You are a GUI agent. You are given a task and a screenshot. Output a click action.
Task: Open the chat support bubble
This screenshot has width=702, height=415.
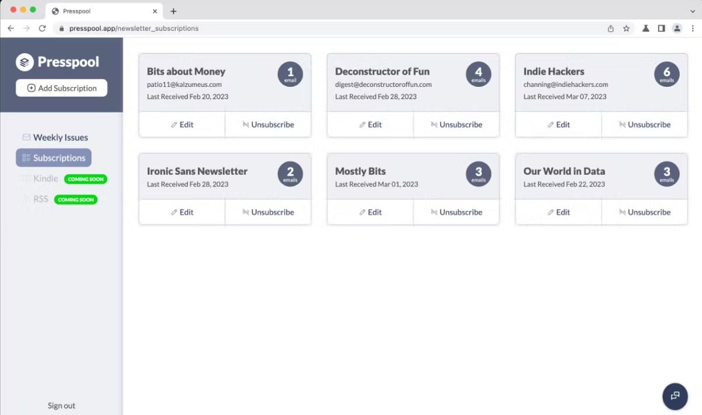[675, 396]
